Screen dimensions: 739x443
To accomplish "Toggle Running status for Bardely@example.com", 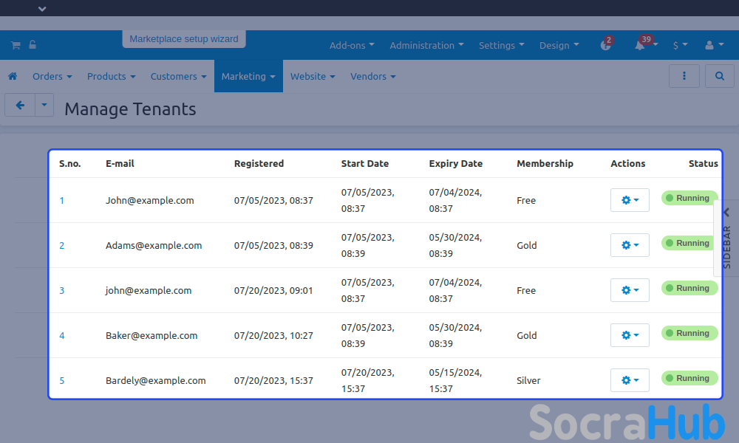I will pyautogui.click(x=689, y=378).
